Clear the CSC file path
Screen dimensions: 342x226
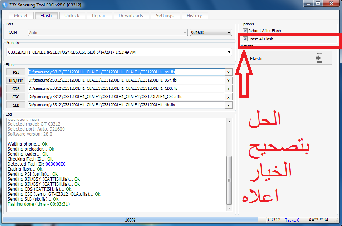pos(228,97)
